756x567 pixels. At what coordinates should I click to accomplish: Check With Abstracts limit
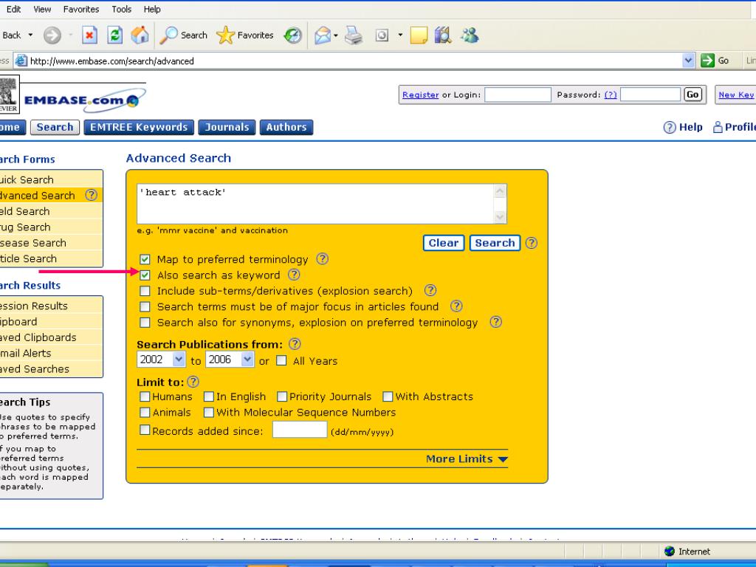click(x=388, y=396)
